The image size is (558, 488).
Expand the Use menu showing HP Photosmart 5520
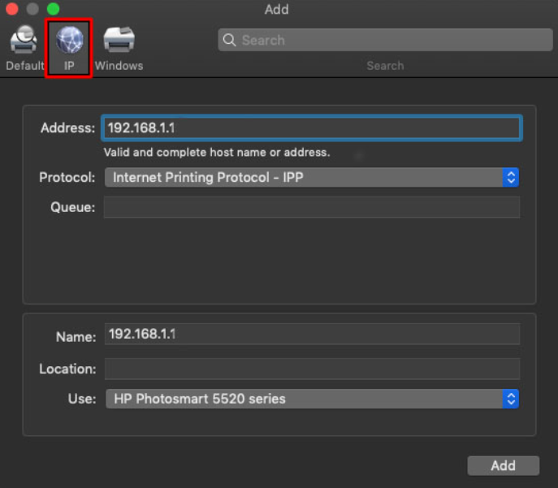pyautogui.click(x=302, y=399)
